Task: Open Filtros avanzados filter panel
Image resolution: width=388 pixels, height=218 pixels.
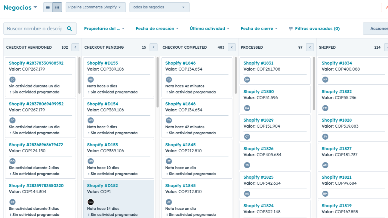Action: (x=314, y=29)
